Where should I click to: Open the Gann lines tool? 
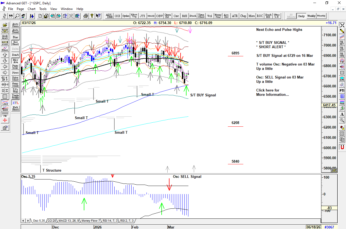click(5, 109)
